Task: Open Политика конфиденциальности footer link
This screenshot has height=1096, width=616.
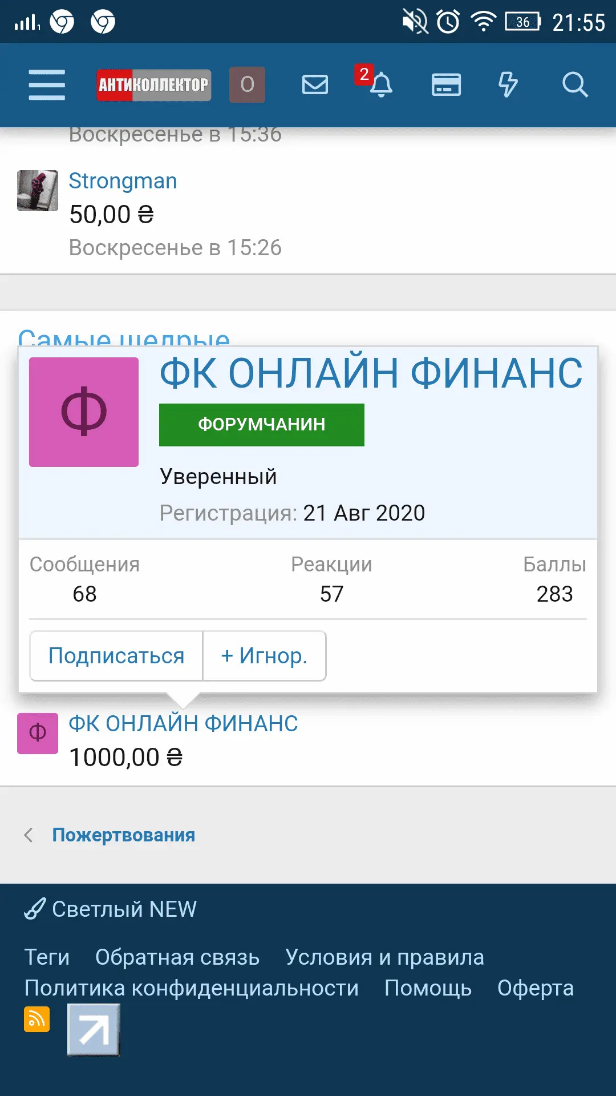Action: pos(192,988)
